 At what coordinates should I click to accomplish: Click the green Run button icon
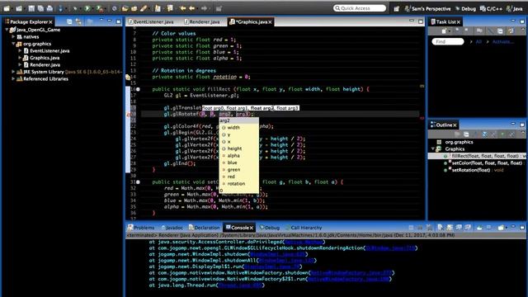click(x=87, y=8)
